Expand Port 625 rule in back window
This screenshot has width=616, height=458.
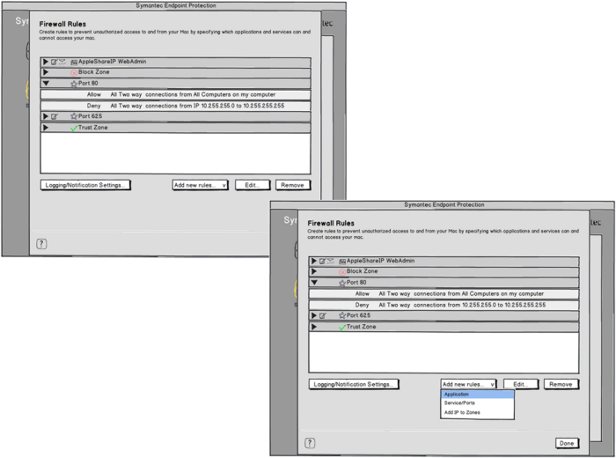click(46, 116)
